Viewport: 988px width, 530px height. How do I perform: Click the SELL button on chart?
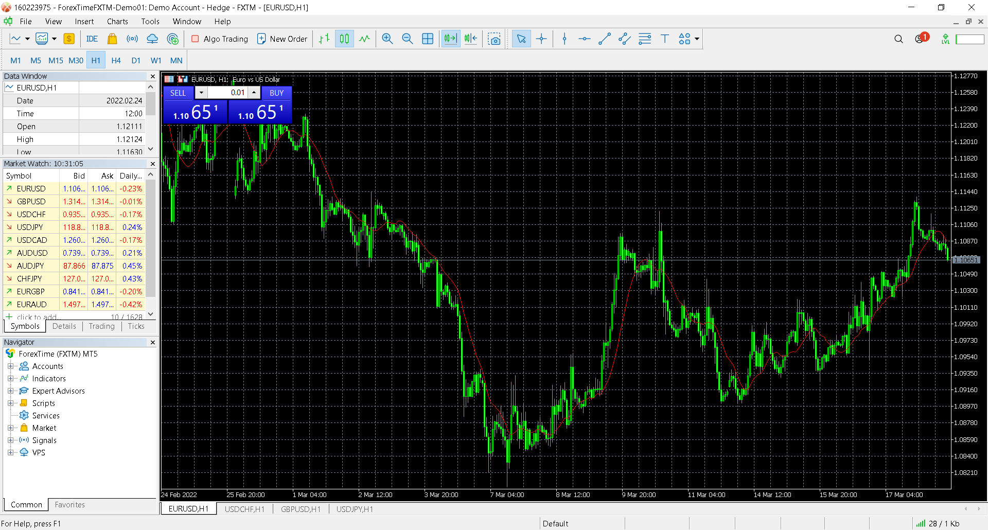point(178,93)
